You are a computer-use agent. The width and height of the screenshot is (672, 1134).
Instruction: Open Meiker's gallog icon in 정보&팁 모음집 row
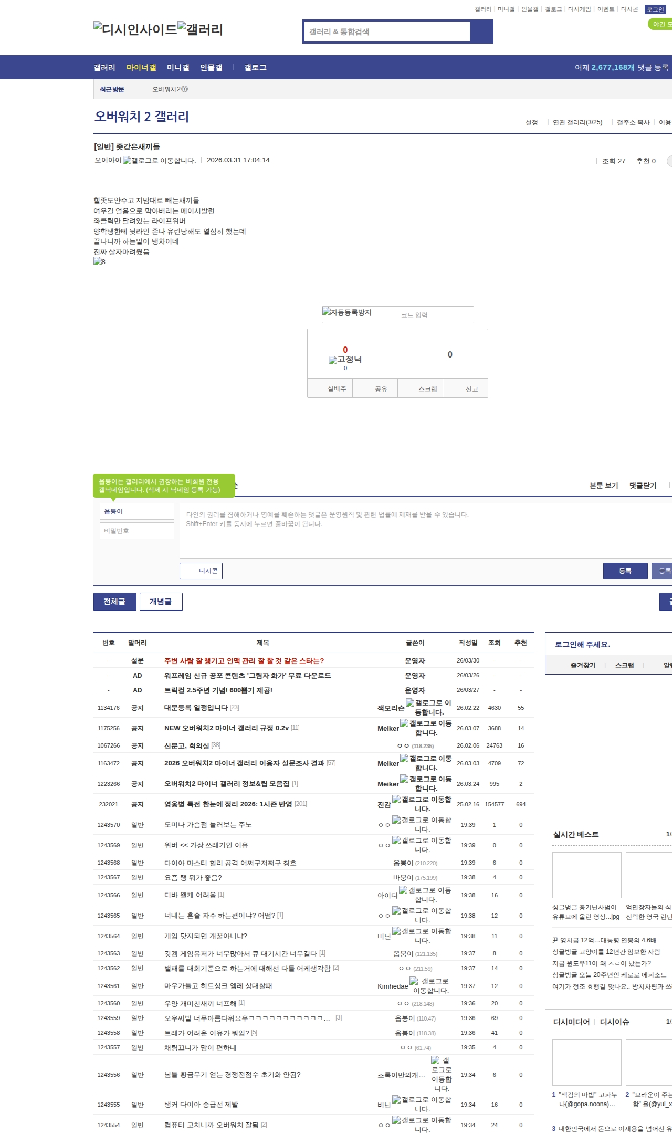pyautogui.click(x=426, y=783)
